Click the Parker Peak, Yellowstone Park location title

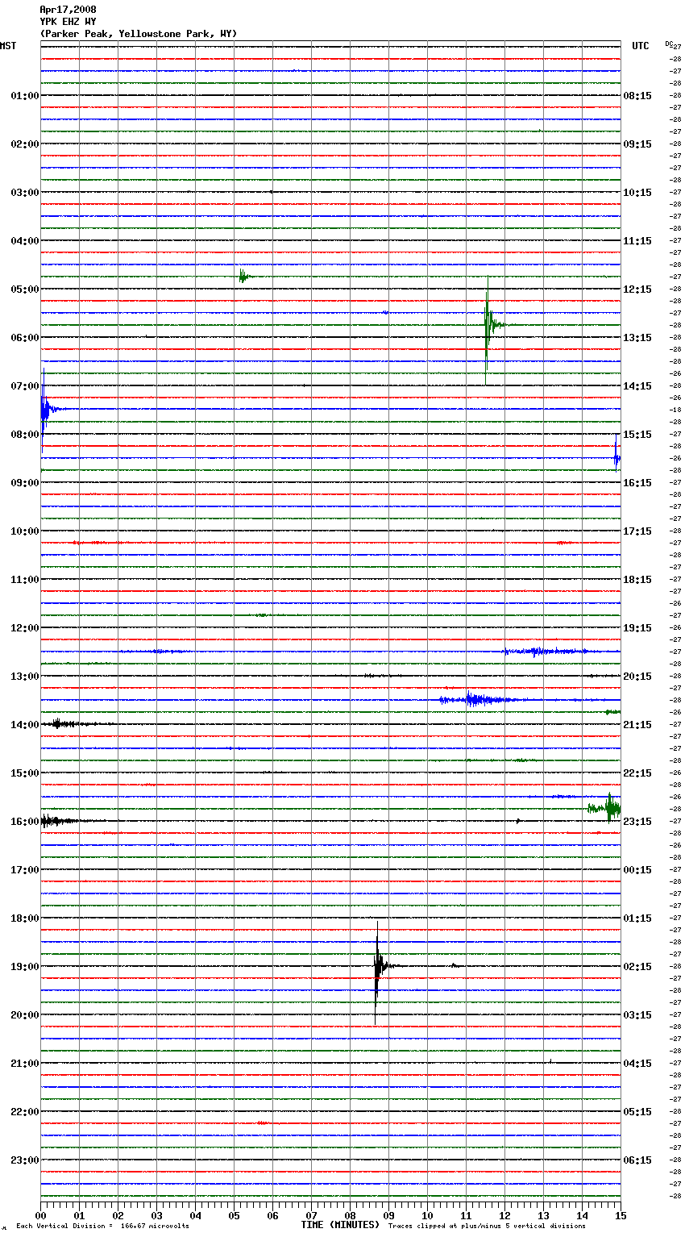(139, 34)
